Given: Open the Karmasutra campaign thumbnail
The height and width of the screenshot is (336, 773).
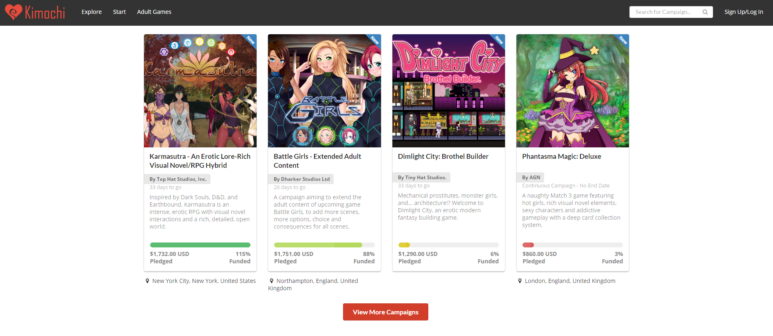Looking at the screenshot, I should 200,91.
